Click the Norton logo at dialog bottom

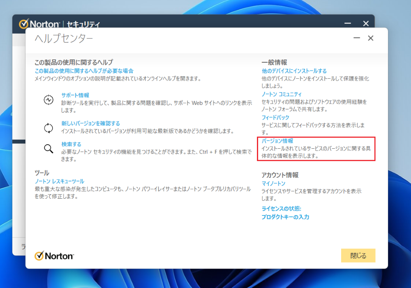(x=54, y=256)
